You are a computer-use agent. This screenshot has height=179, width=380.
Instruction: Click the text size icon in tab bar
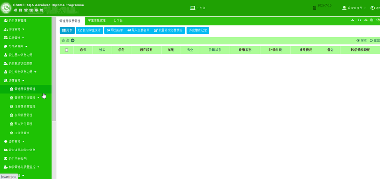[360, 20]
